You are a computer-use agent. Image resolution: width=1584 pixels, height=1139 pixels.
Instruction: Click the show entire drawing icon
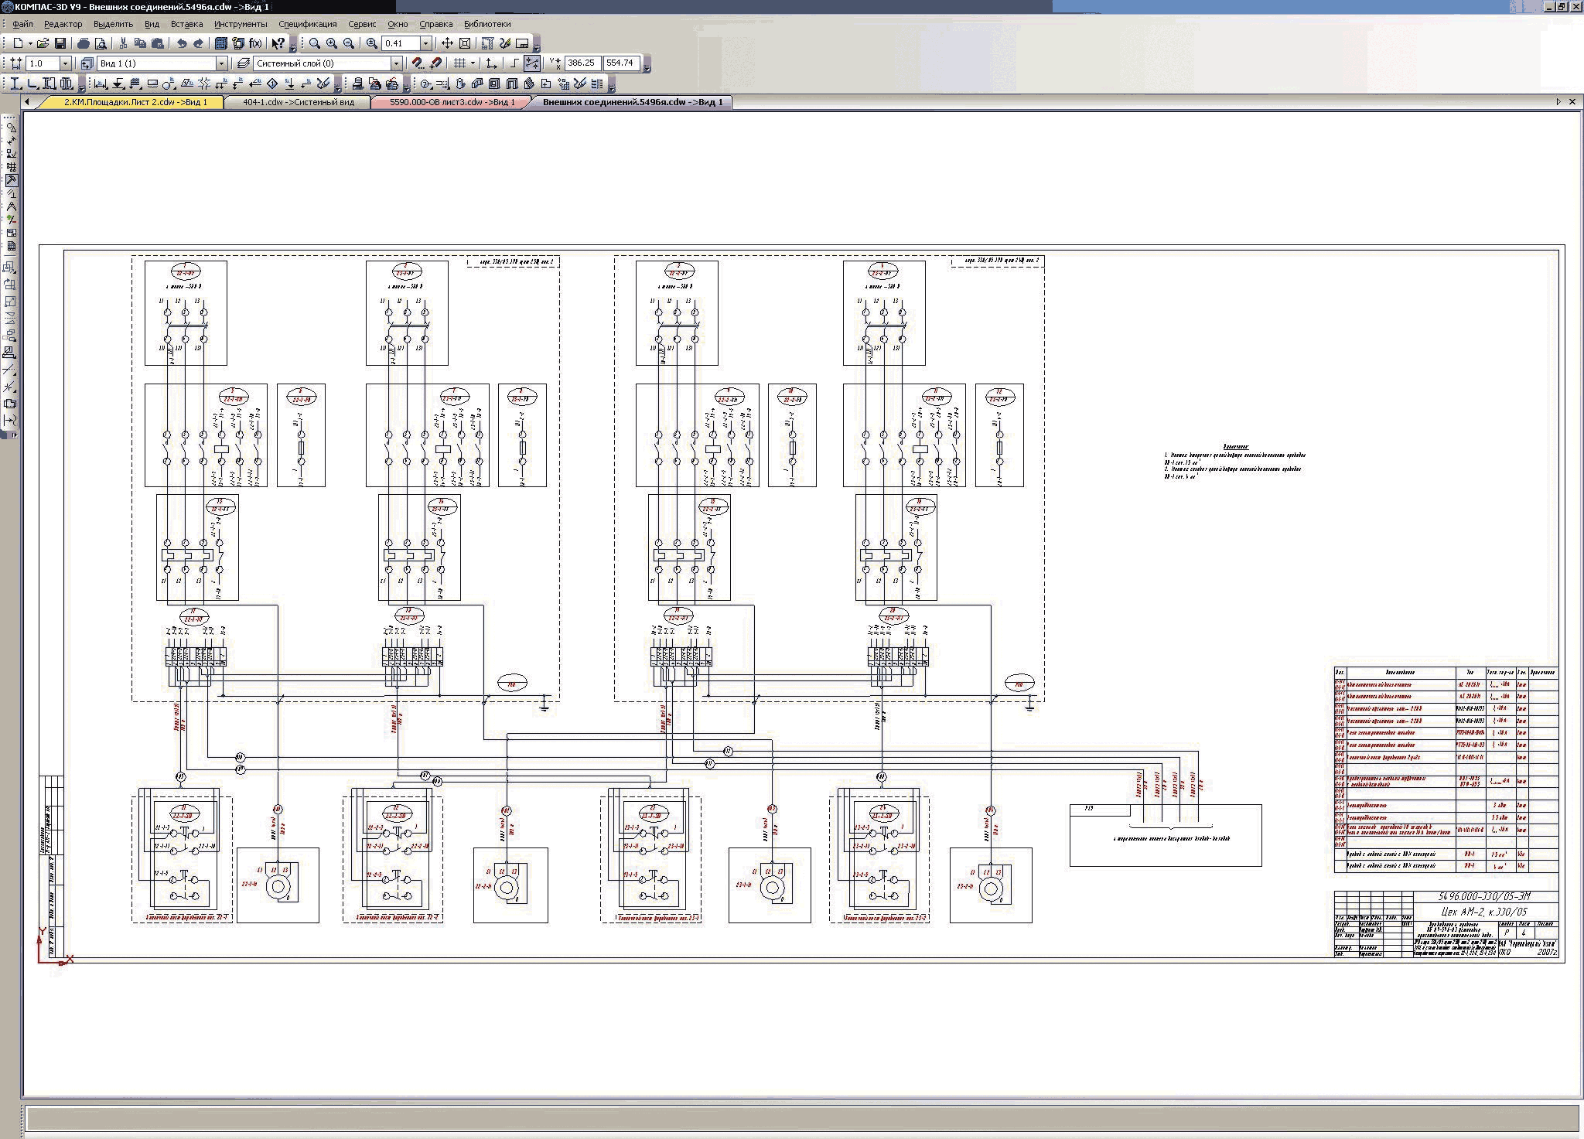[465, 43]
